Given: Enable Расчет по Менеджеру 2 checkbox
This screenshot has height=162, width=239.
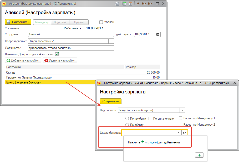Looking at the screenshot, I should (180, 124).
